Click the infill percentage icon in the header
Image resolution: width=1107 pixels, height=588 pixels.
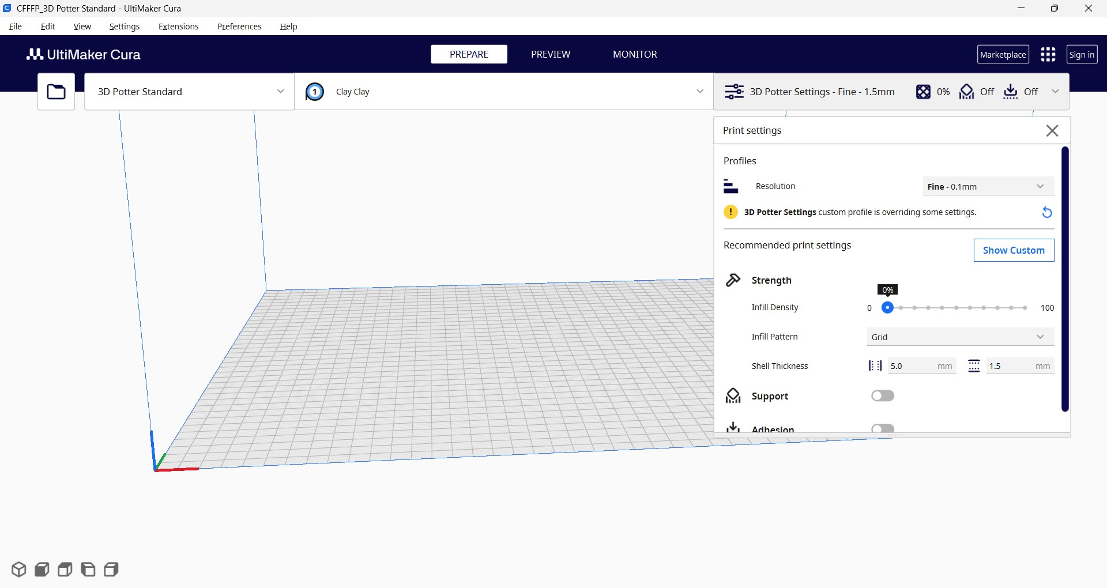pos(923,92)
